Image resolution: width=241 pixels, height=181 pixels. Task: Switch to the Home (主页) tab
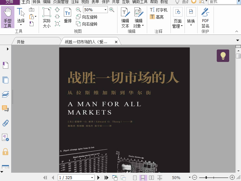coord(26,2)
